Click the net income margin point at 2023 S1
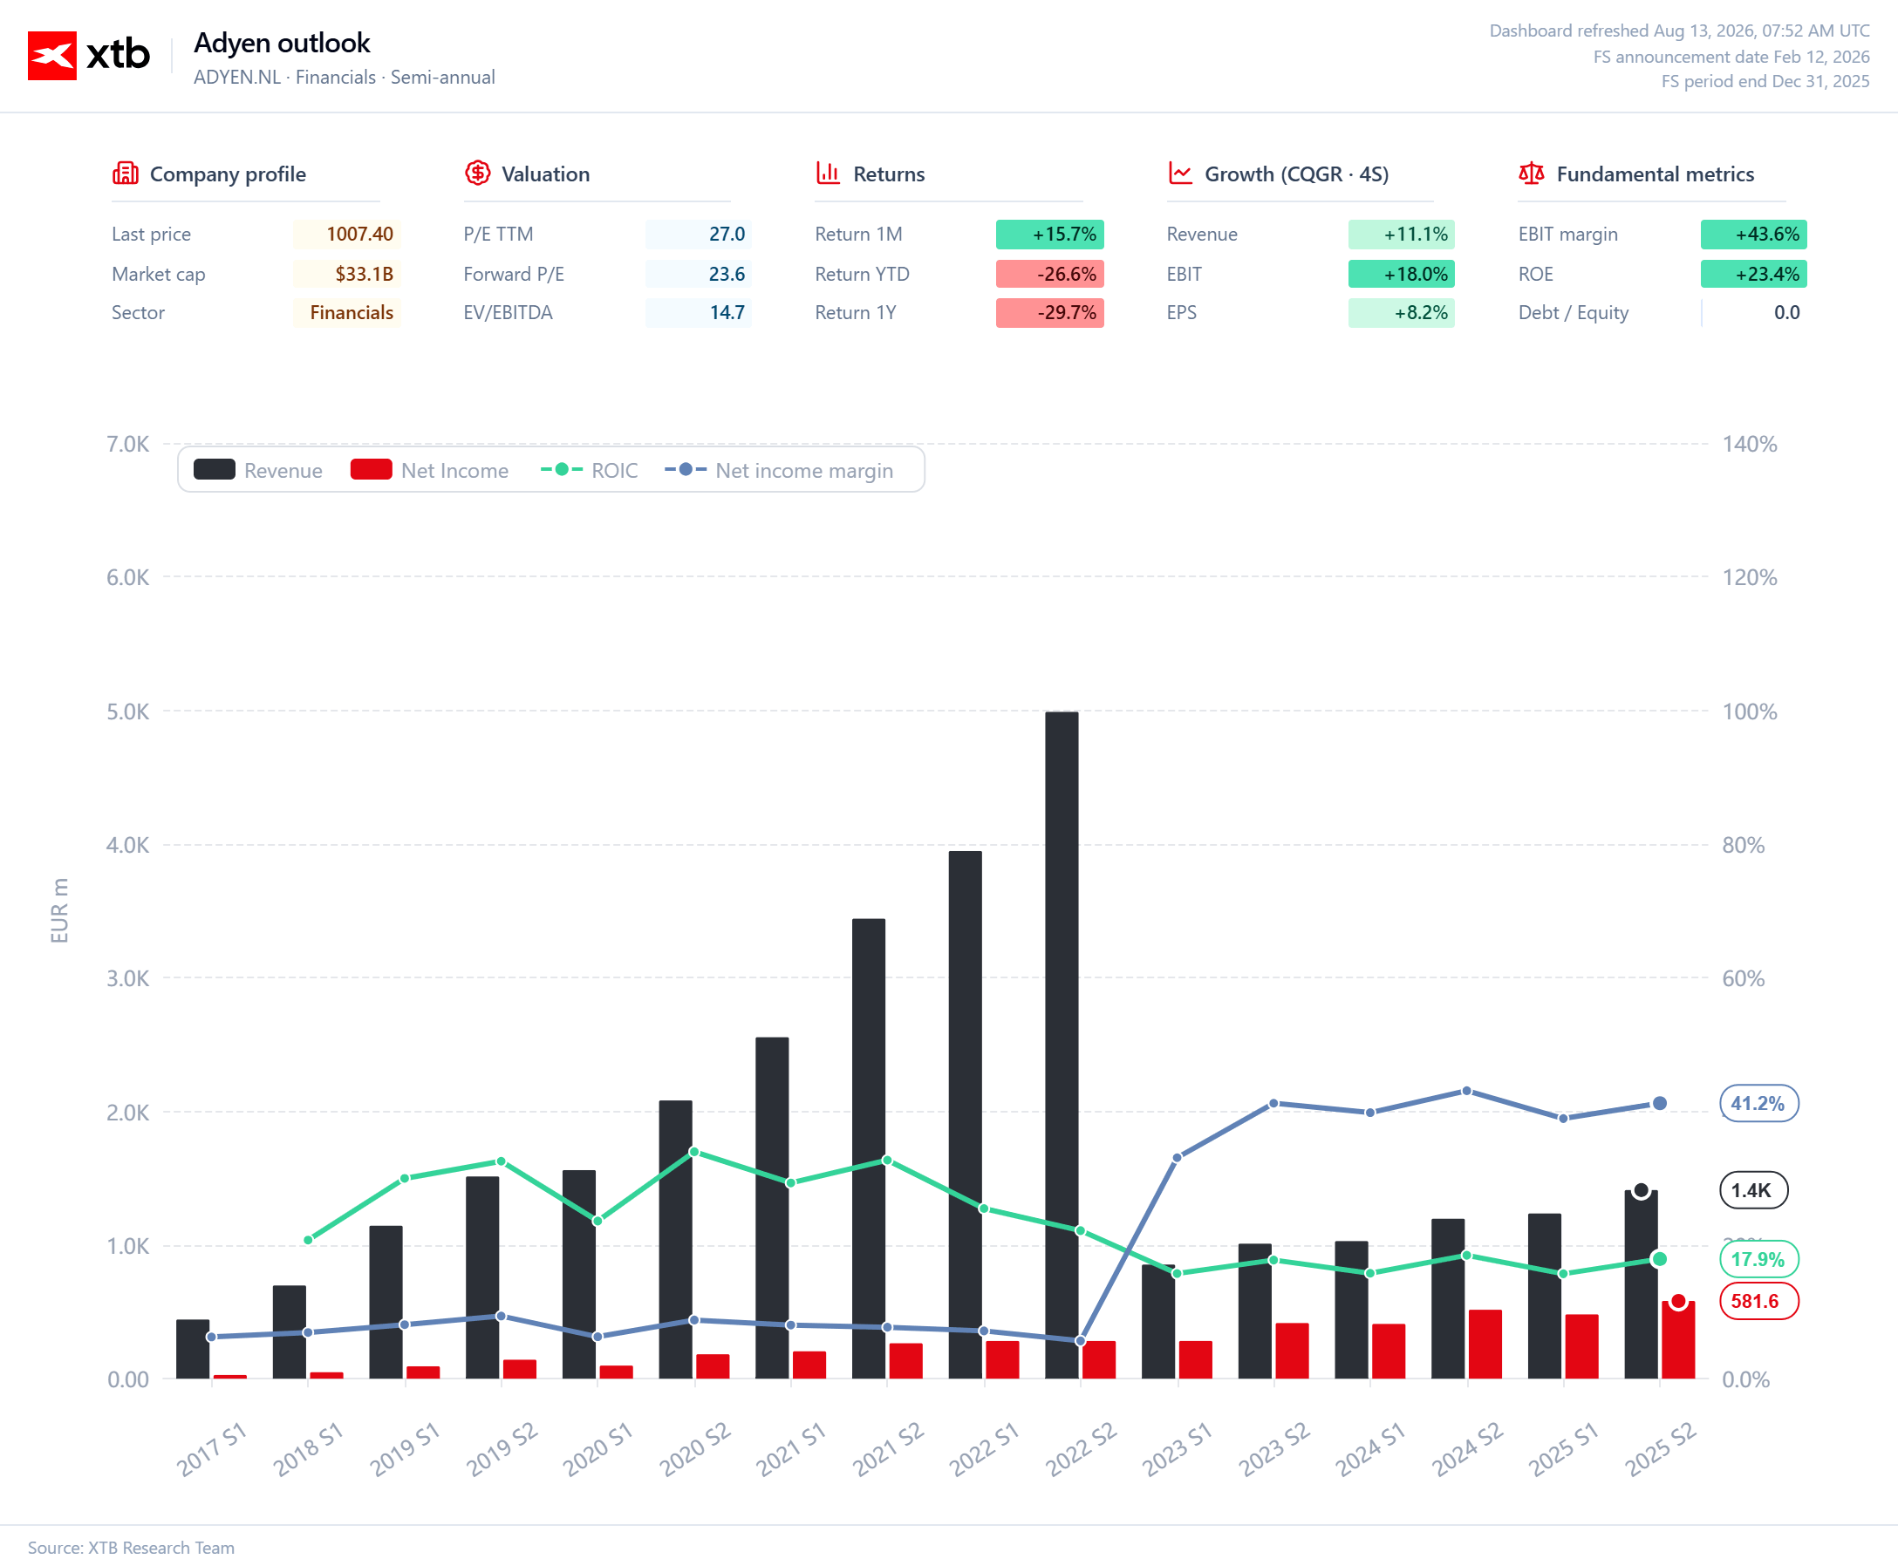This screenshot has width=1898, height=1566. click(x=1177, y=1157)
